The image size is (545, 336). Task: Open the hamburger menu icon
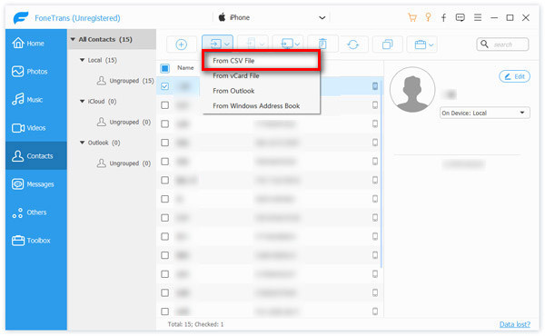click(478, 17)
